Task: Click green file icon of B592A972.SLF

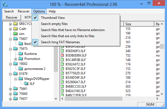Action: coord(62,64)
